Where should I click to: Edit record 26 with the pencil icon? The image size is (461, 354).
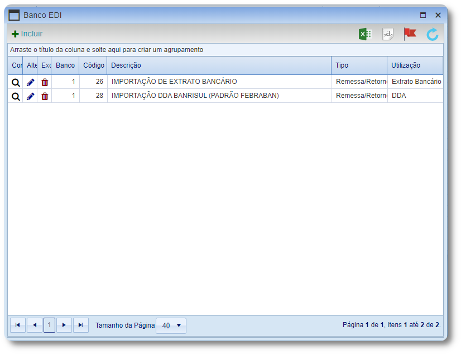click(x=31, y=82)
